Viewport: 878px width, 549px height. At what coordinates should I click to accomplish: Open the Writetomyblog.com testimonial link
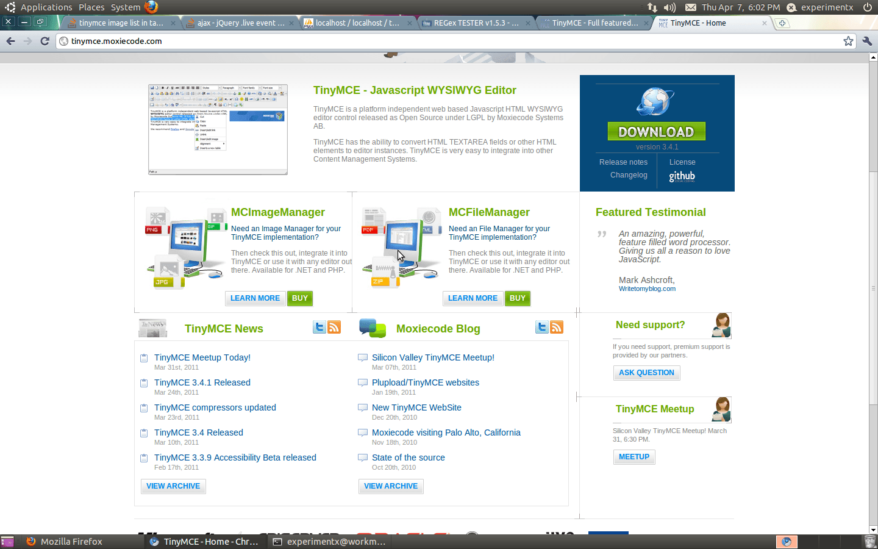[647, 289]
